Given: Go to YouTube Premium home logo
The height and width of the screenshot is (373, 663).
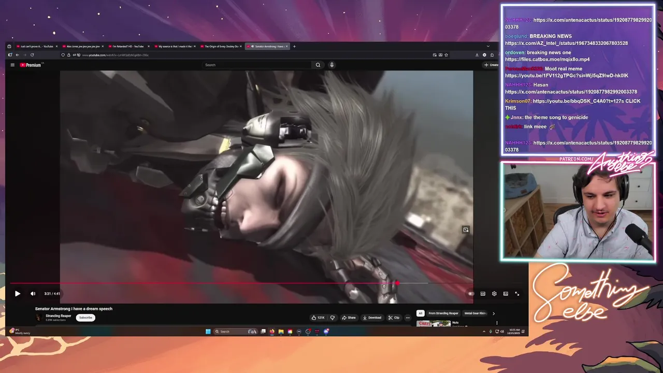Looking at the screenshot, I should [x=31, y=65].
